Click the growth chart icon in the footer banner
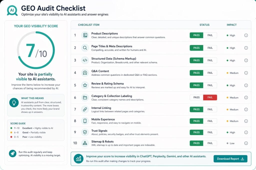256x170 pixels. pos(78,159)
